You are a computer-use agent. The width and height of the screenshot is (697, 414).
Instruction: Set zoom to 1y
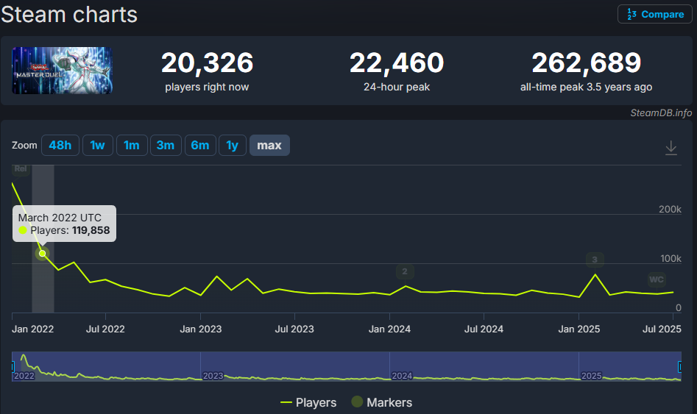(x=232, y=146)
